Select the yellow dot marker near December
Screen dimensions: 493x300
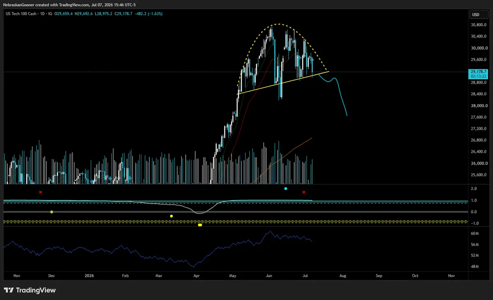pos(51,212)
